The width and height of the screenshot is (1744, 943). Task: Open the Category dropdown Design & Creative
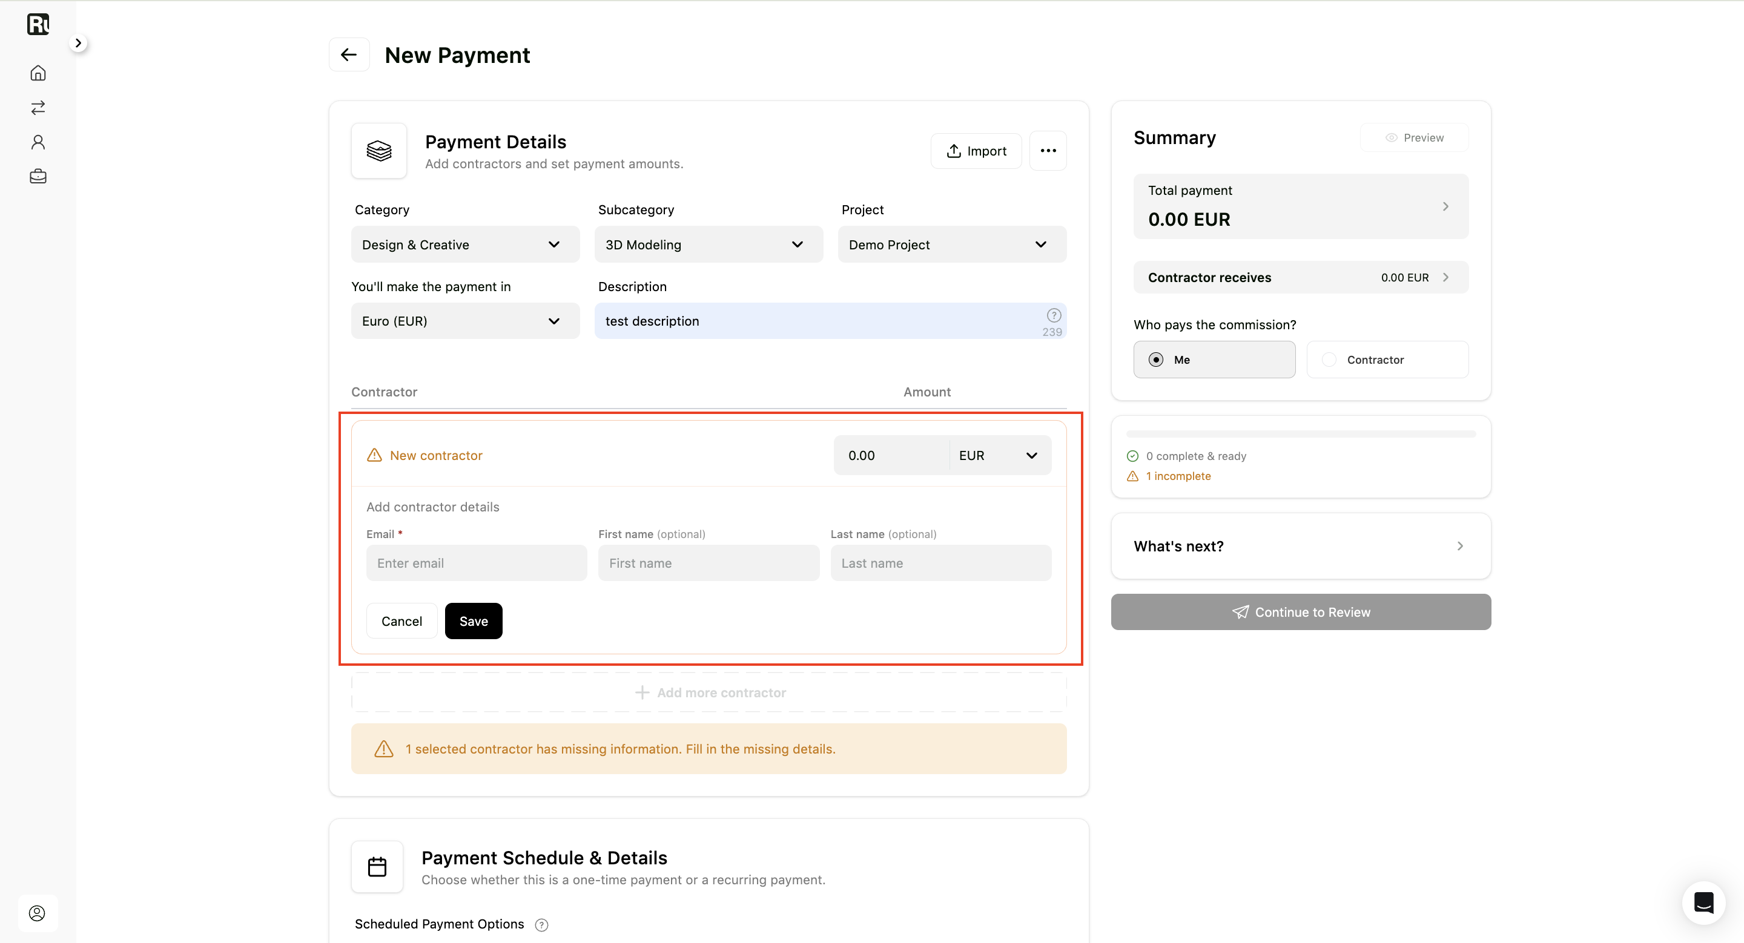click(465, 245)
